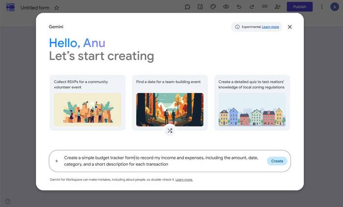Select the Collect RSVPs volunteer event card
The height and width of the screenshot is (207, 343).
(x=87, y=103)
